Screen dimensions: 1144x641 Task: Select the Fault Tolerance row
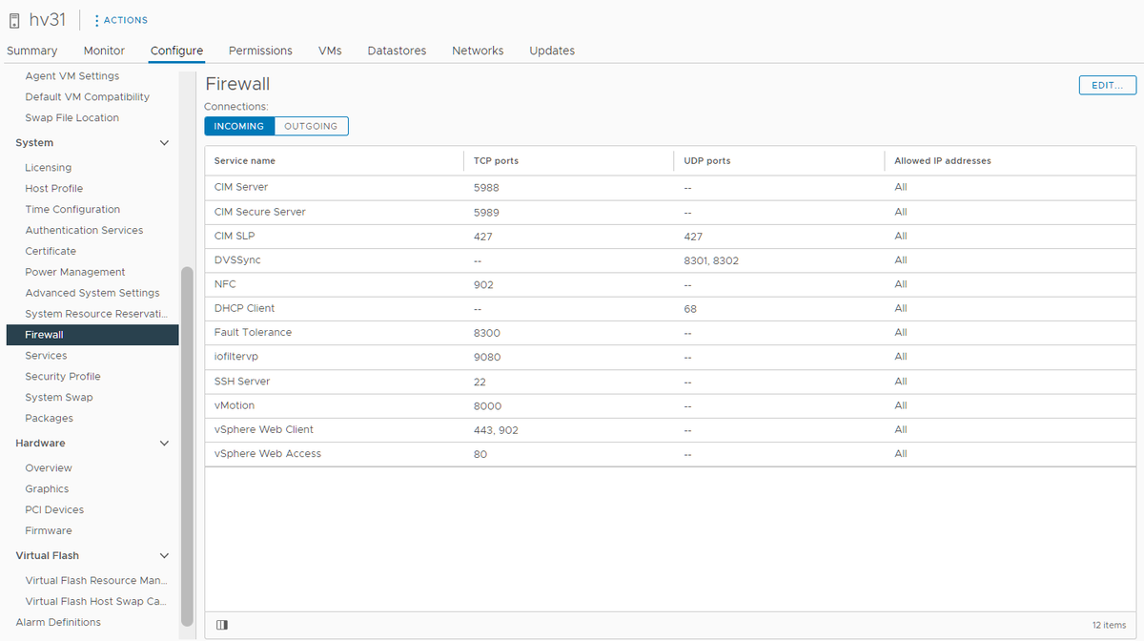coord(670,333)
